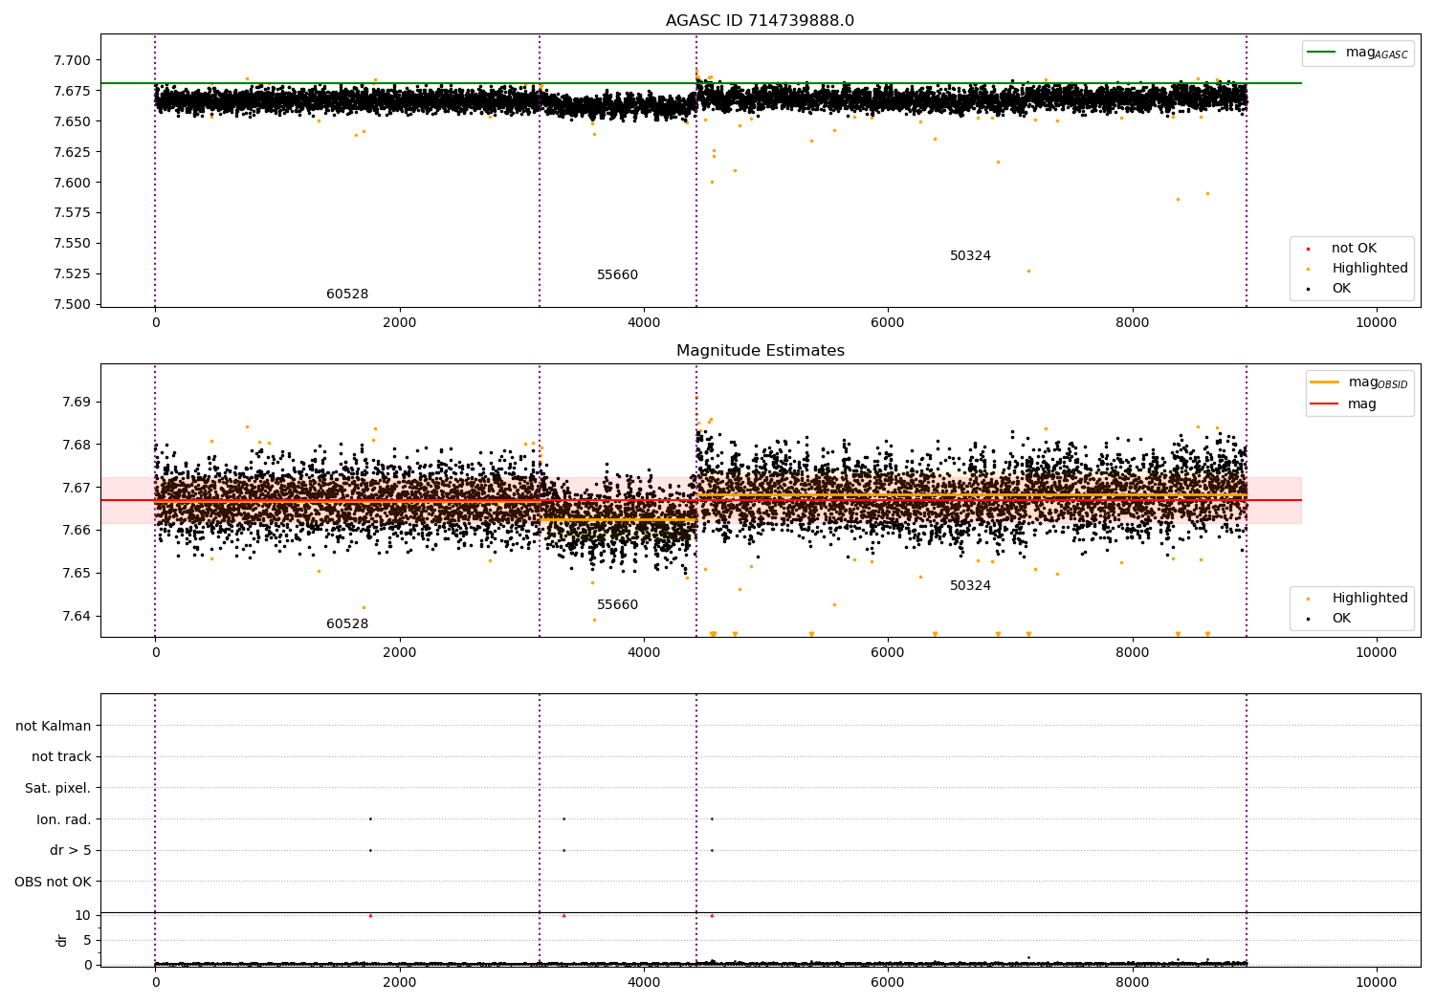Click the 7.69 y-axis tick label
Screen dimensions: 1435x1004
(x=76, y=402)
